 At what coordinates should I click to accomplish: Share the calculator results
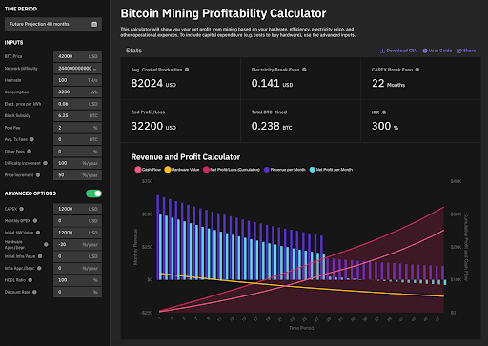466,51
